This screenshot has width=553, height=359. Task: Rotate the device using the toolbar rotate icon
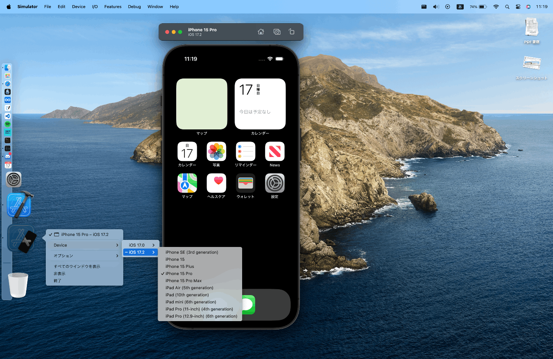pyautogui.click(x=292, y=32)
